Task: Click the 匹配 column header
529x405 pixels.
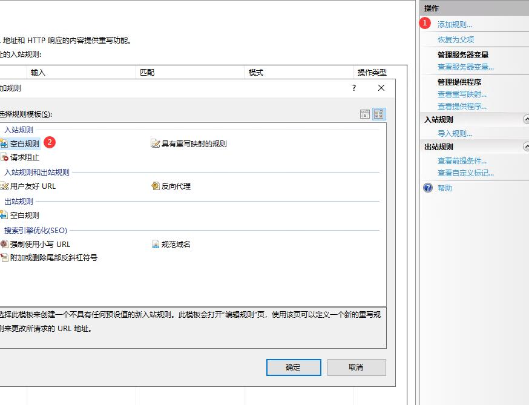Action: tap(190, 72)
